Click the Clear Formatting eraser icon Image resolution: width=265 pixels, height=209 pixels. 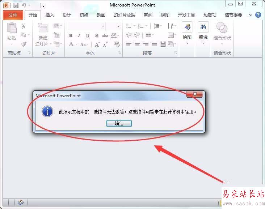117,44
